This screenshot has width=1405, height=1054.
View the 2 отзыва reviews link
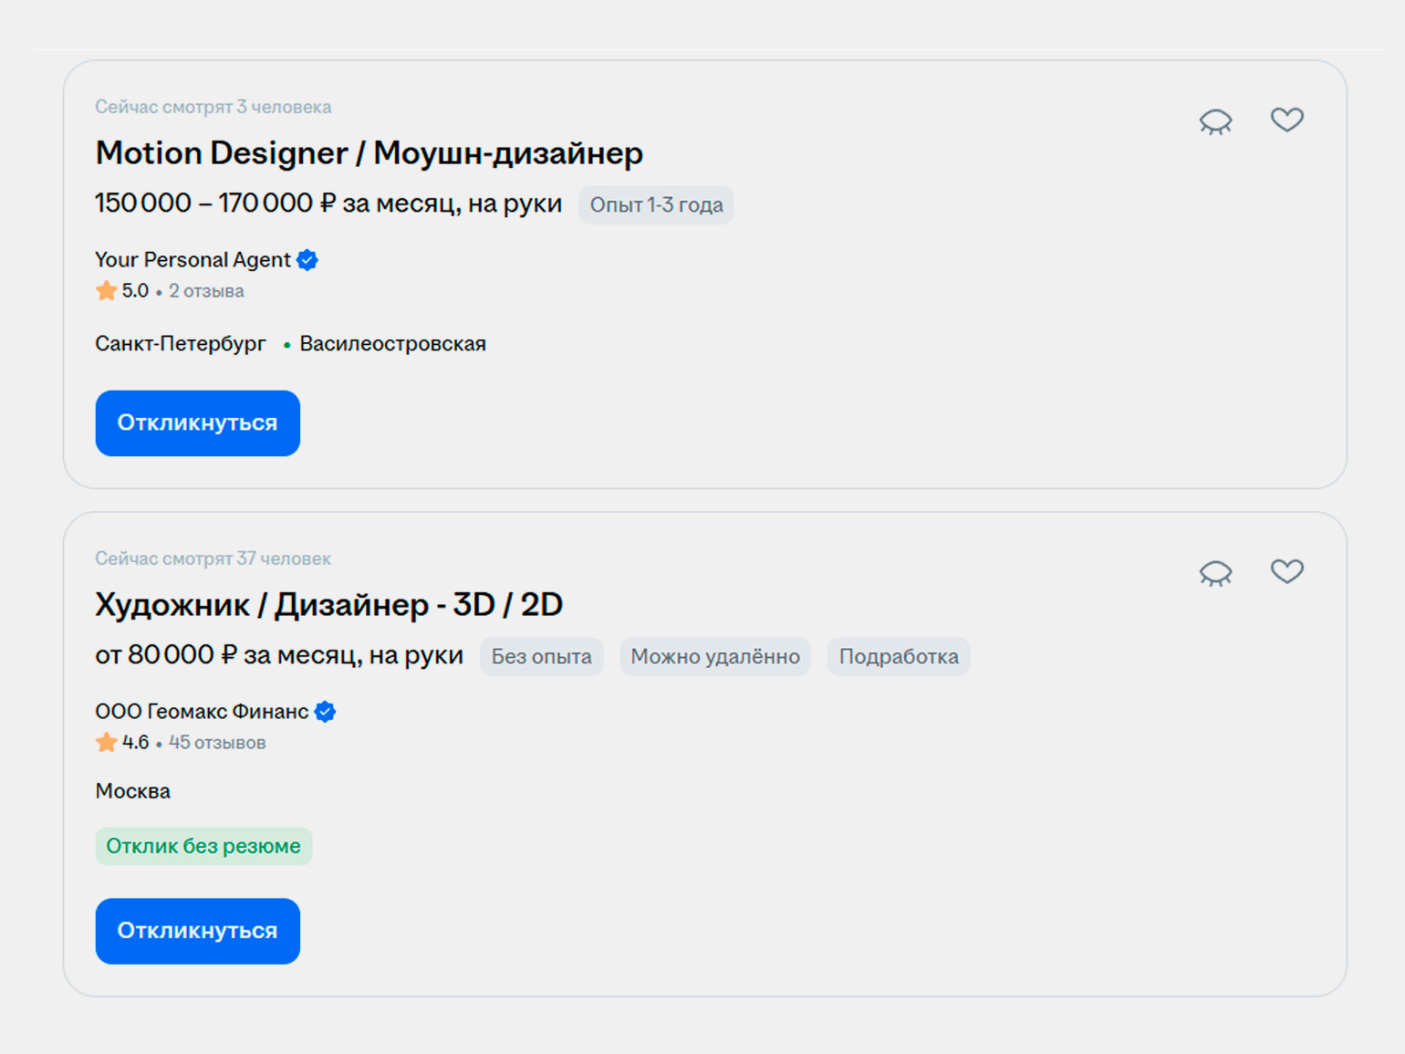coord(206,291)
